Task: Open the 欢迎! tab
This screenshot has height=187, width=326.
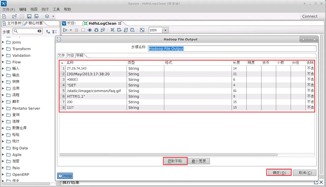Action: (69, 23)
